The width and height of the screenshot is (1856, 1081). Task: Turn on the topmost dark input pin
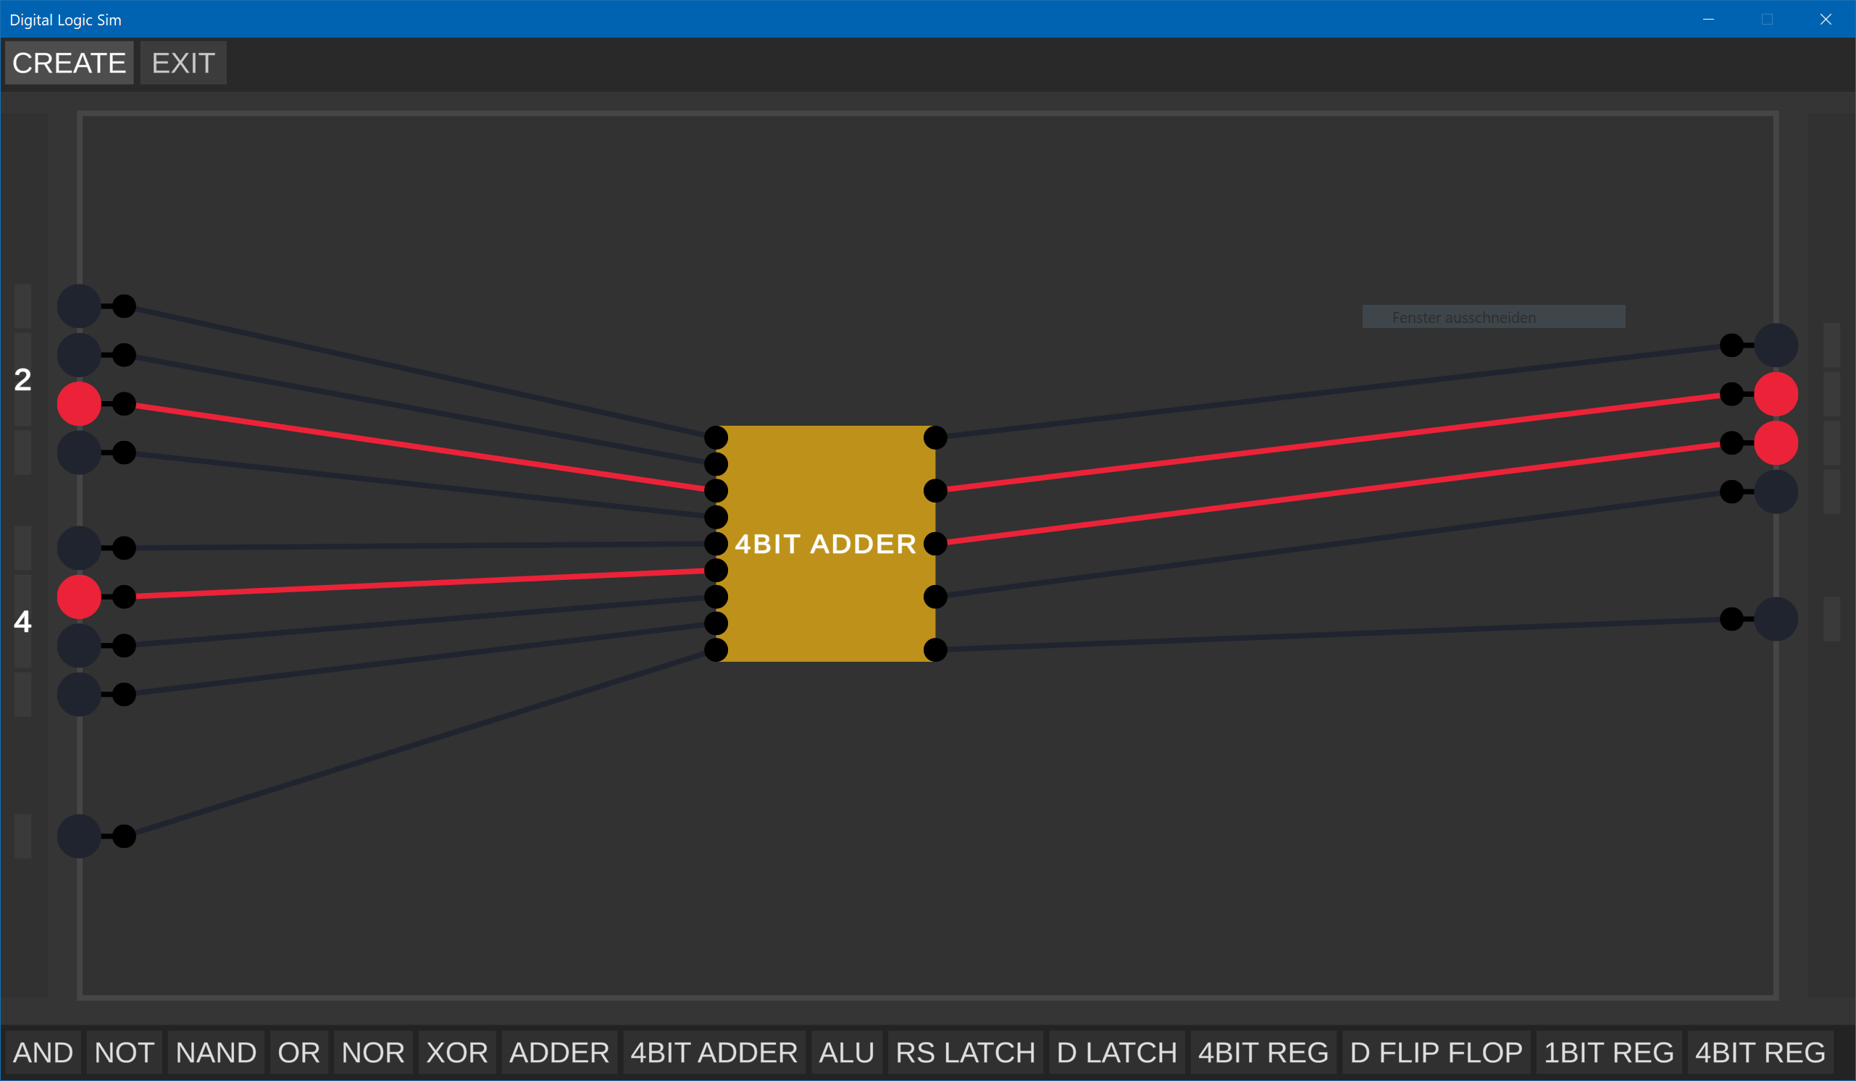tap(78, 306)
